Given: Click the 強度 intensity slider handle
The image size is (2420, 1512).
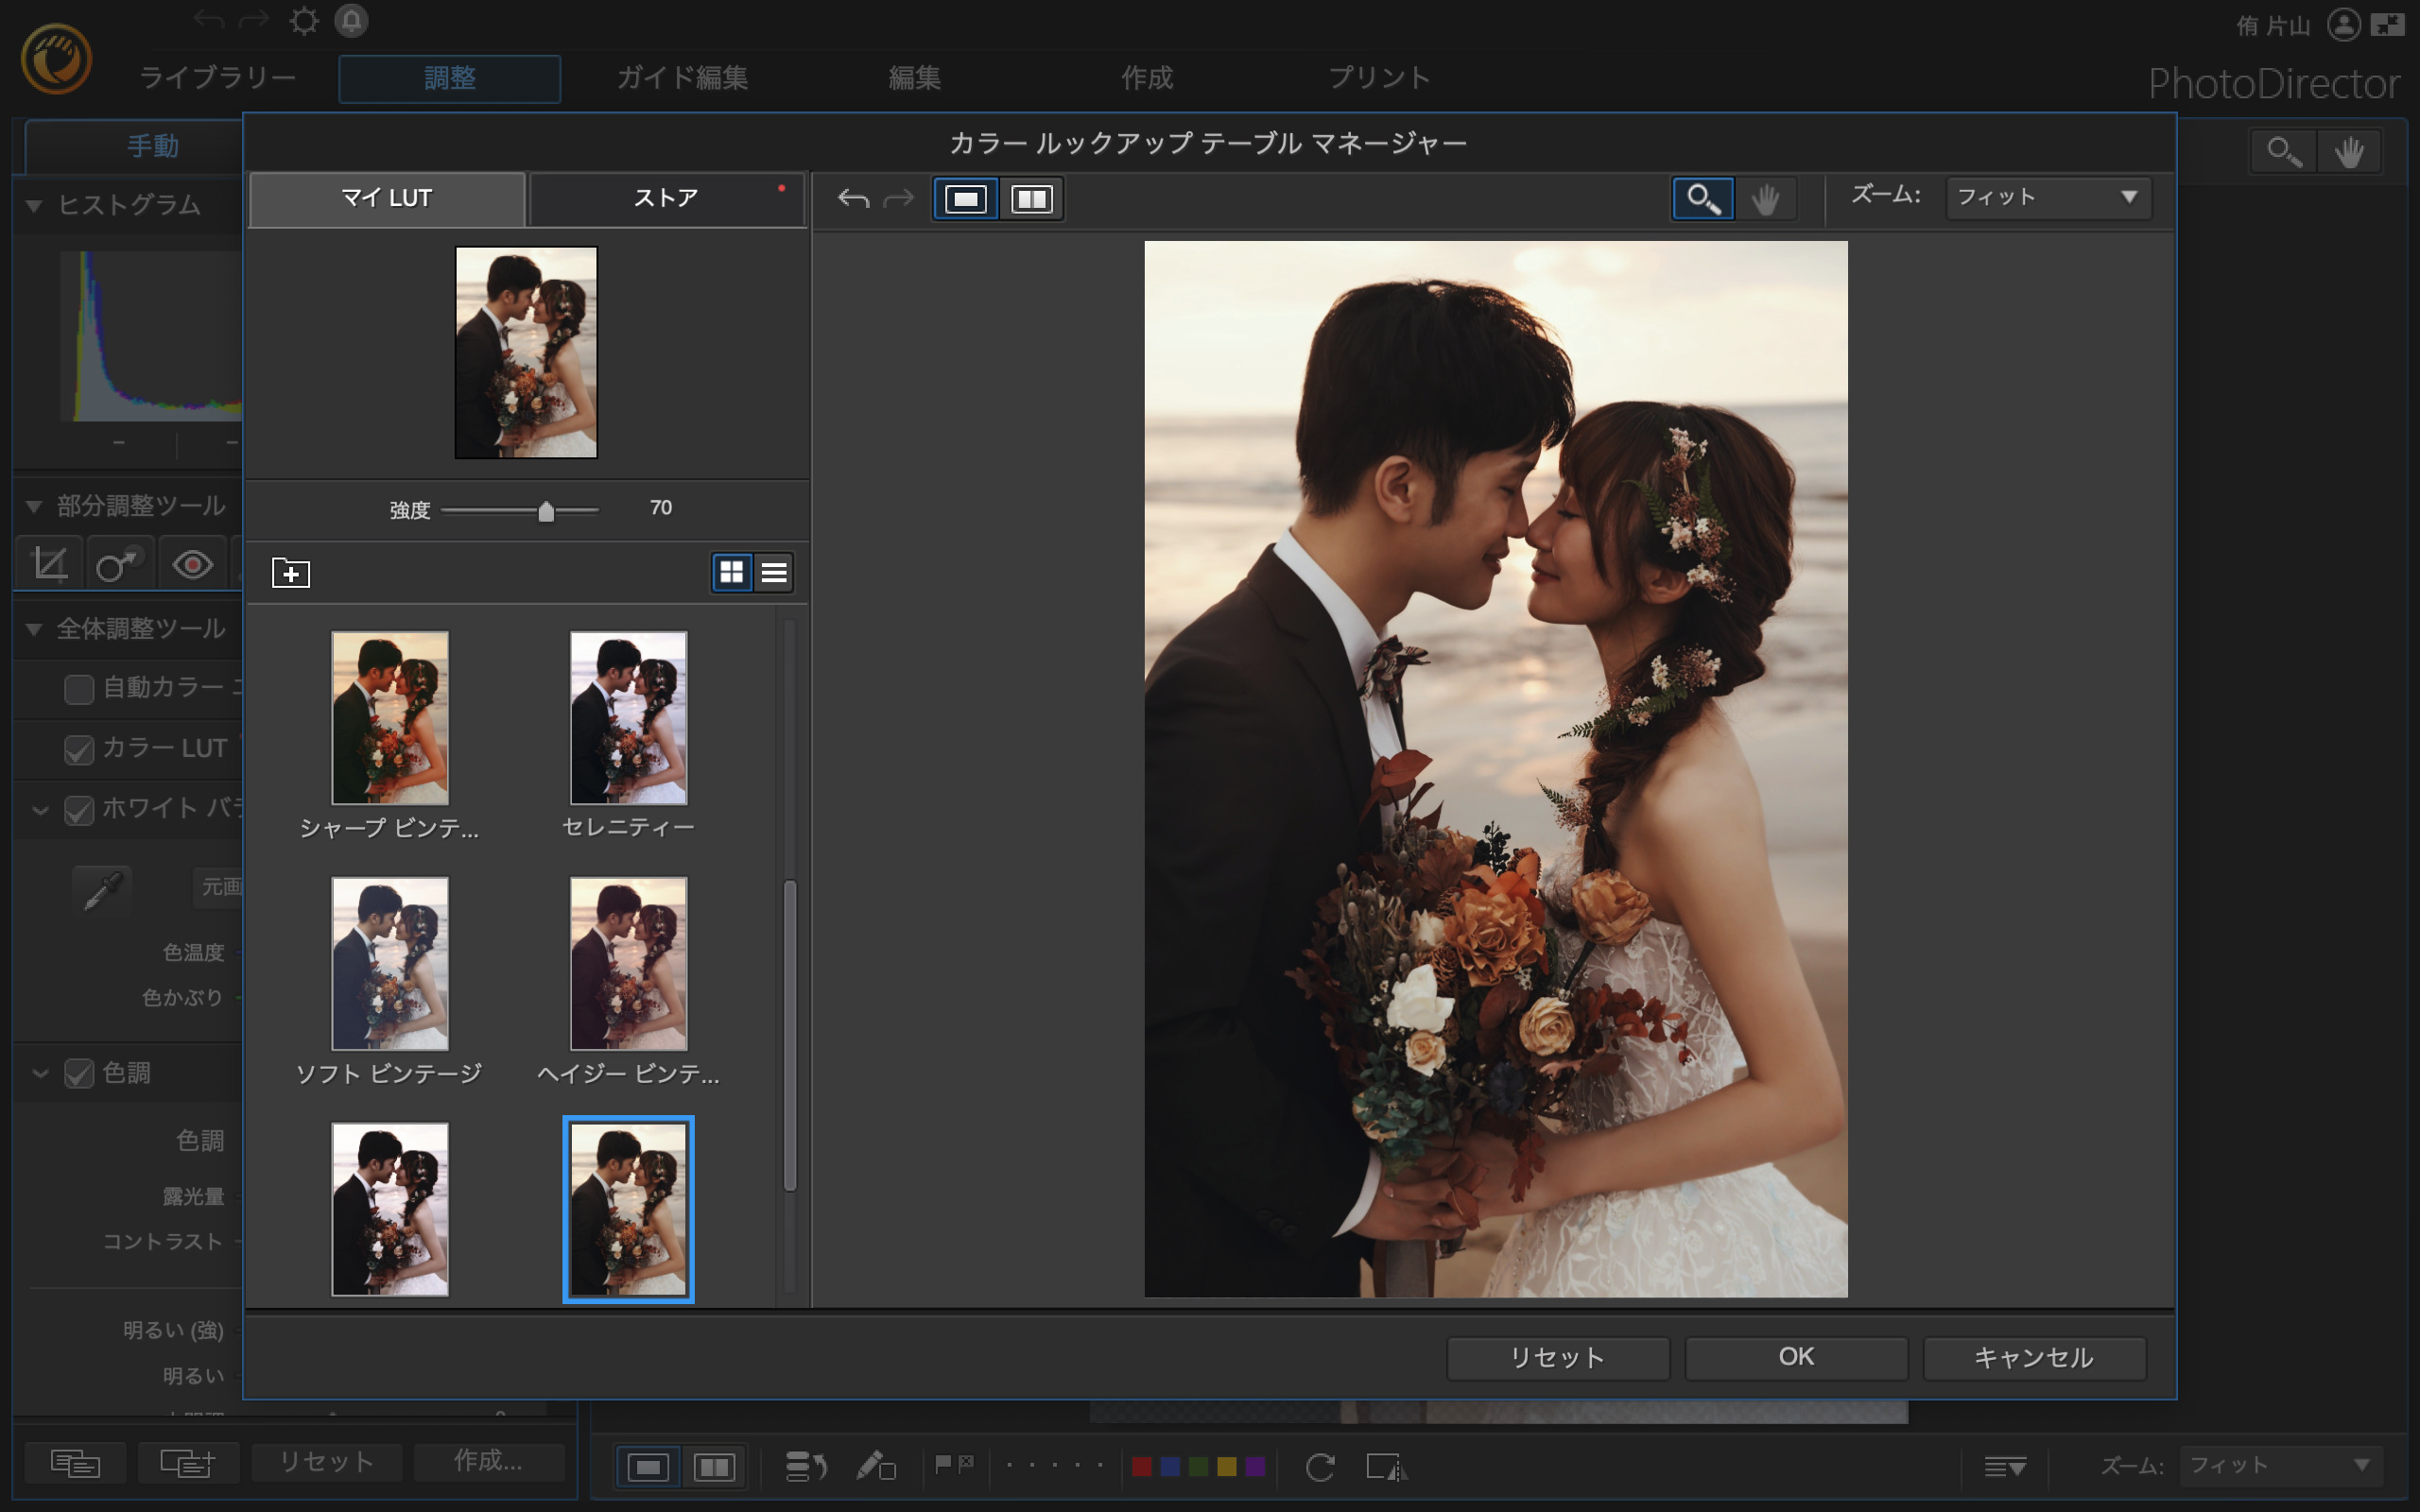Looking at the screenshot, I should [x=546, y=512].
